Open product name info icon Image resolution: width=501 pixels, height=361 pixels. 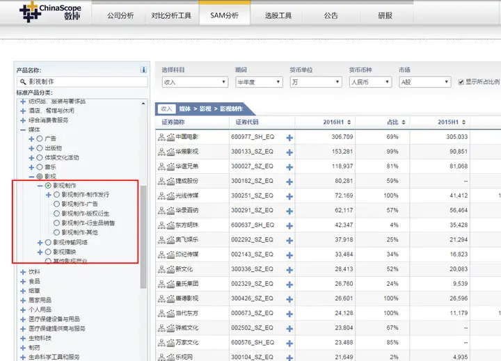click(x=143, y=70)
